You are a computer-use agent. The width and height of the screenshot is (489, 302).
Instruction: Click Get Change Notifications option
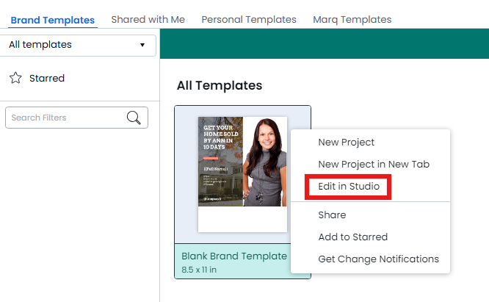click(378, 259)
